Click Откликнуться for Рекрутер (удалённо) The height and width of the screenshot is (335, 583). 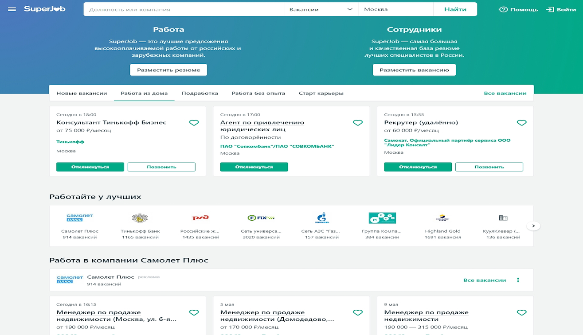[x=418, y=167]
